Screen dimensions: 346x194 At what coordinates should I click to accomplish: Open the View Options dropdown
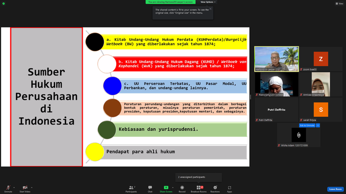coord(208,2)
